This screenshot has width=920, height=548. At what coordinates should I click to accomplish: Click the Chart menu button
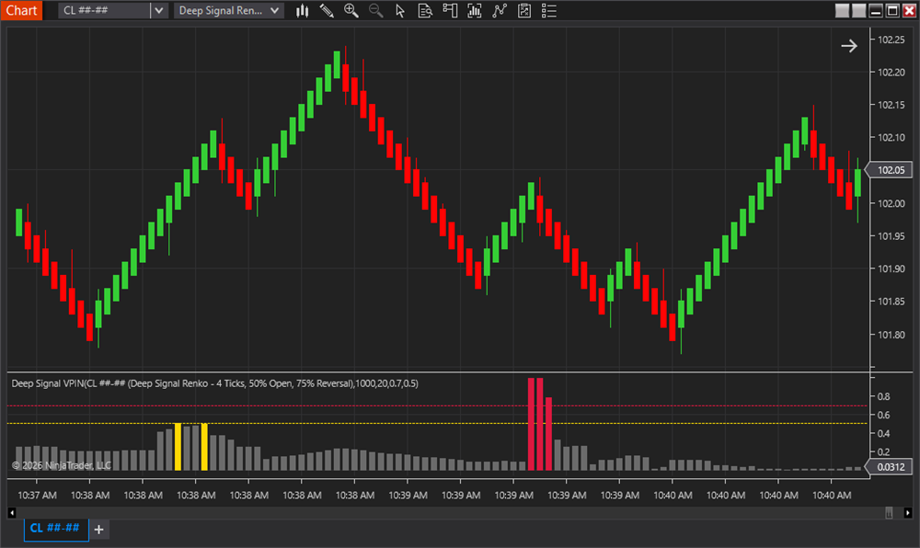coord(21,10)
